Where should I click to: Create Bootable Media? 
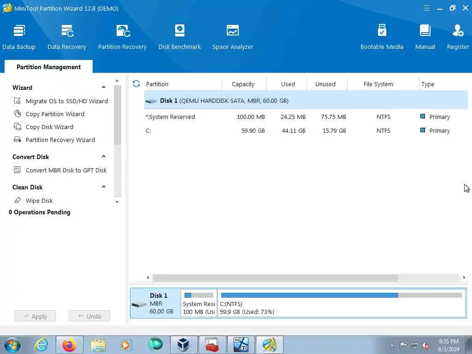click(382, 37)
